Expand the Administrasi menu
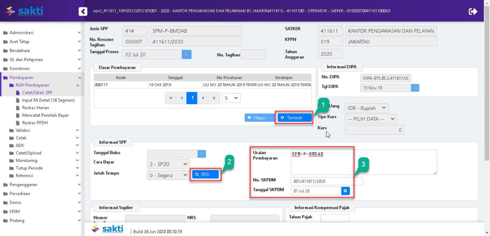The height and width of the screenshot is (236, 490). 41,33
